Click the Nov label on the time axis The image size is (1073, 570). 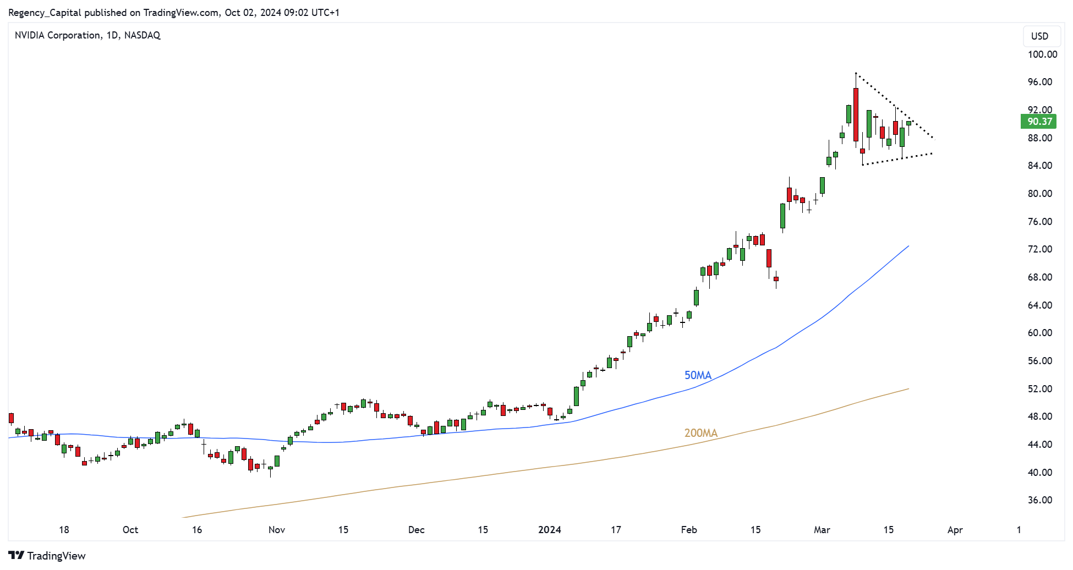click(277, 530)
